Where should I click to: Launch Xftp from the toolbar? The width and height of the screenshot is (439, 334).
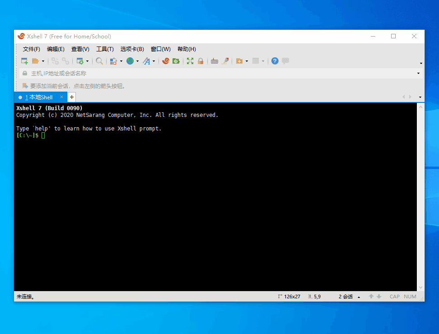pos(176,61)
